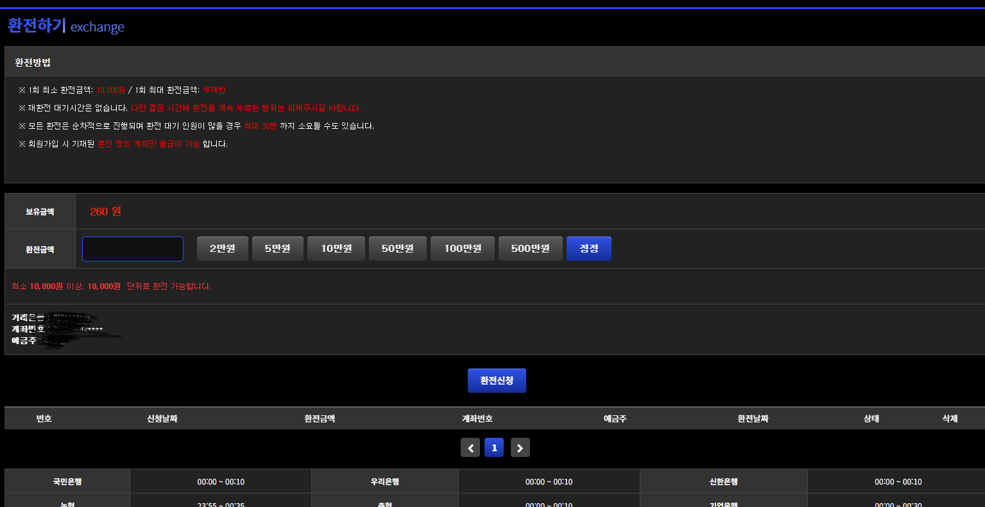Screen dimensions: 985x507
Task: Choose the 100만원 preset amount
Action: [x=463, y=249]
